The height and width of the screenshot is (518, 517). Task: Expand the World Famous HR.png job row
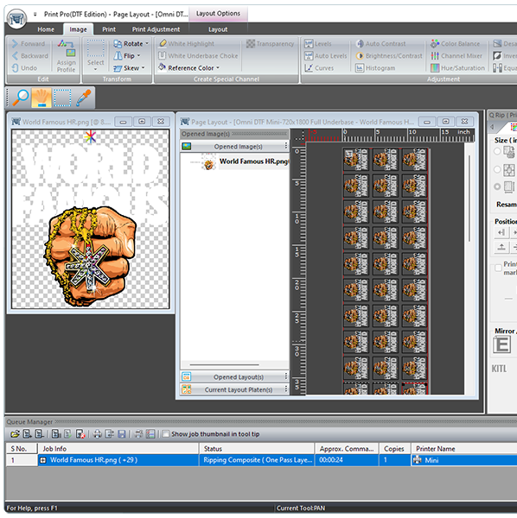tap(43, 460)
